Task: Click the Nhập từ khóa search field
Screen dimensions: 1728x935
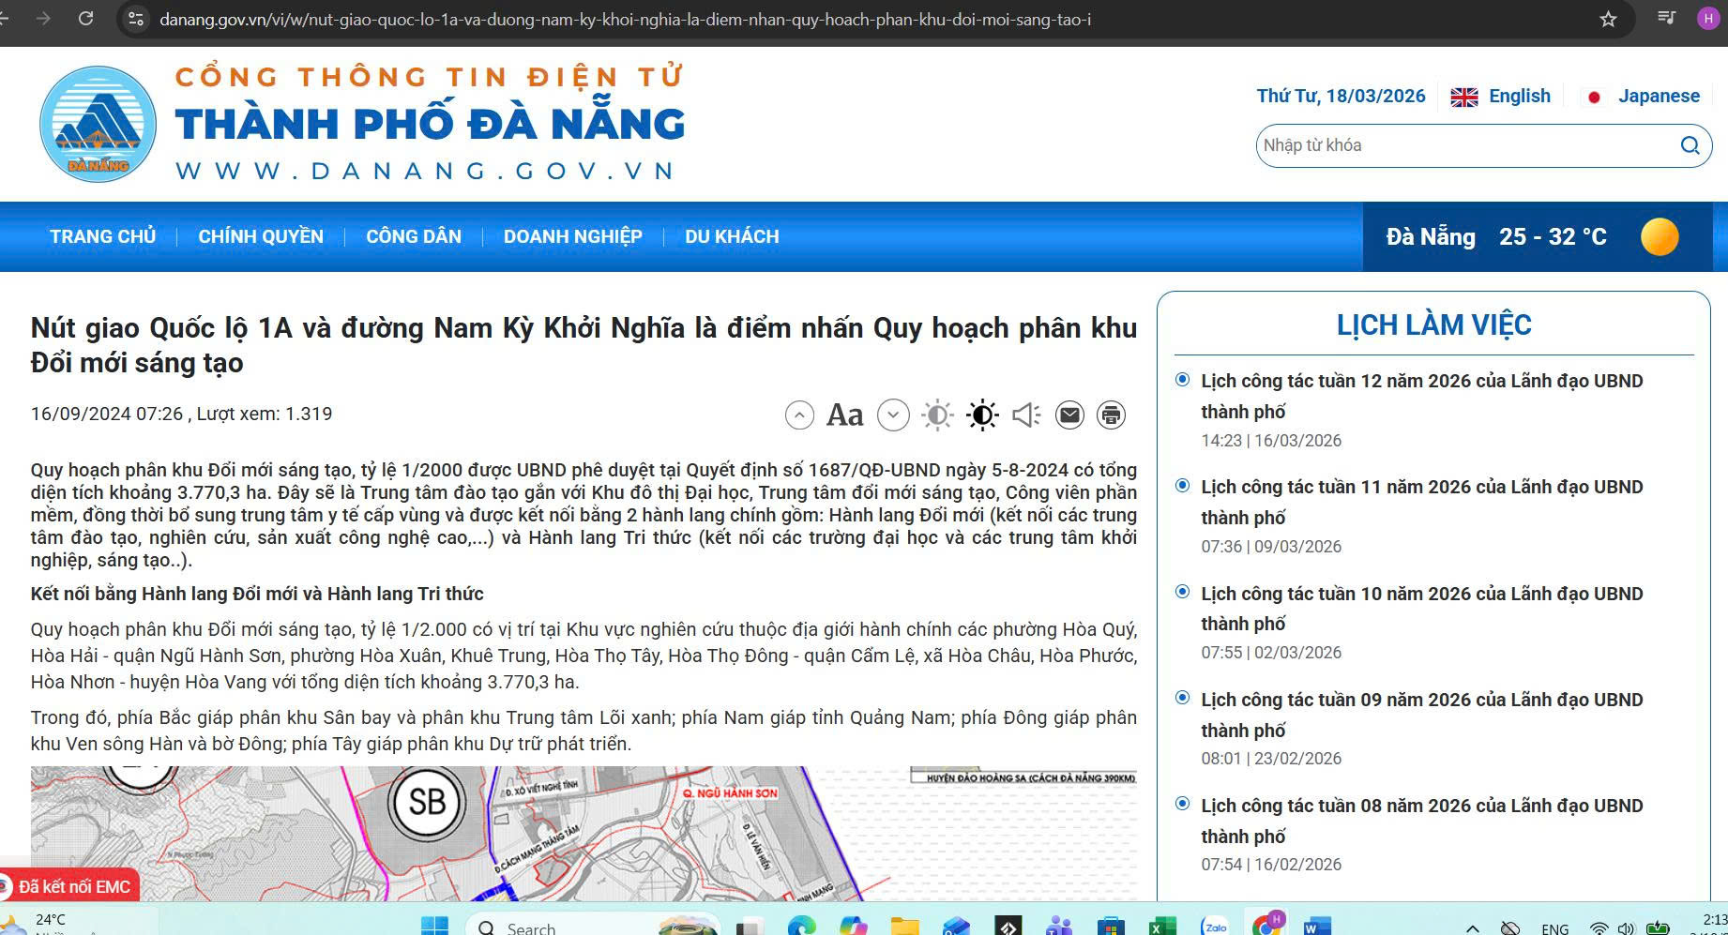Action: coord(1463,145)
